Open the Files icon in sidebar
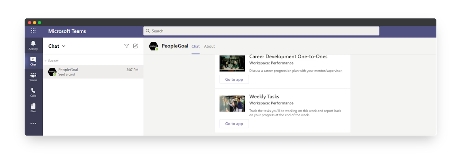461x154 pixels. (x=33, y=108)
